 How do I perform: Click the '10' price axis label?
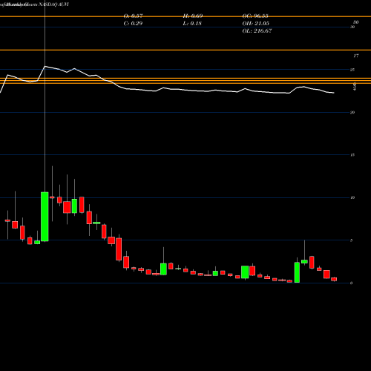pyautogui.click(x=352, y=197)
